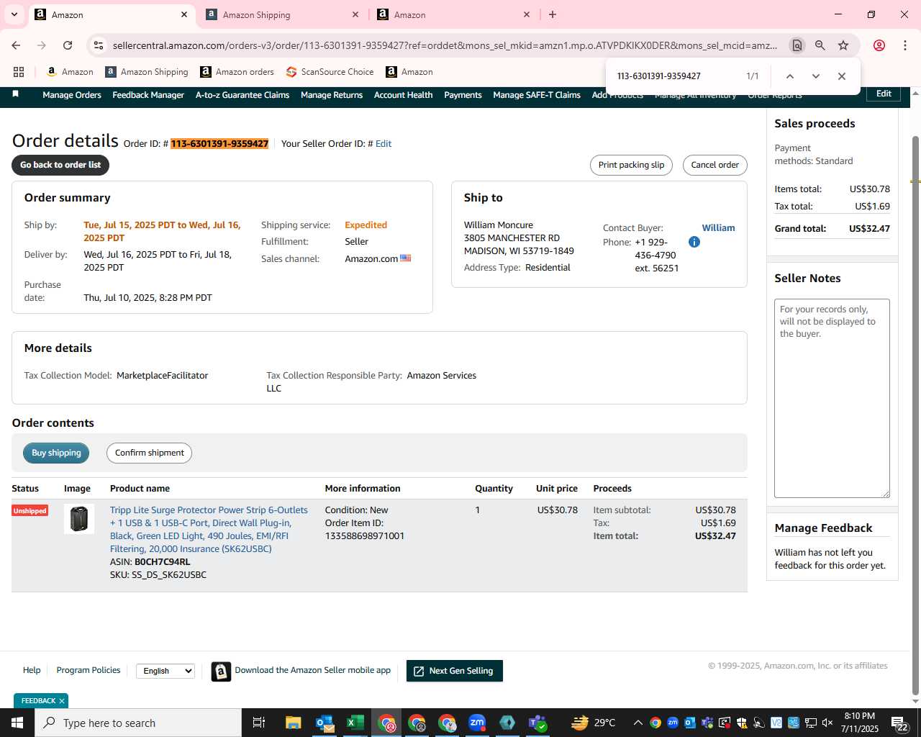
Task: Open Feedback Manager in the nav bar
Action: click(148, 95)
